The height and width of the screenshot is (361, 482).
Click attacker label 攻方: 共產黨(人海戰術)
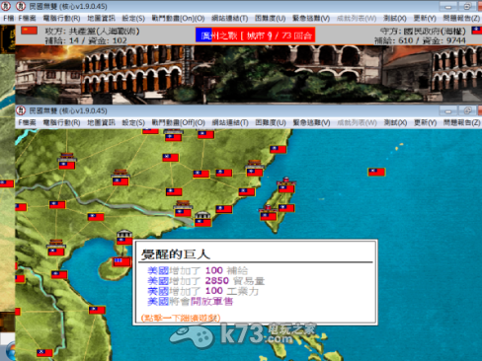pos(92,31)
